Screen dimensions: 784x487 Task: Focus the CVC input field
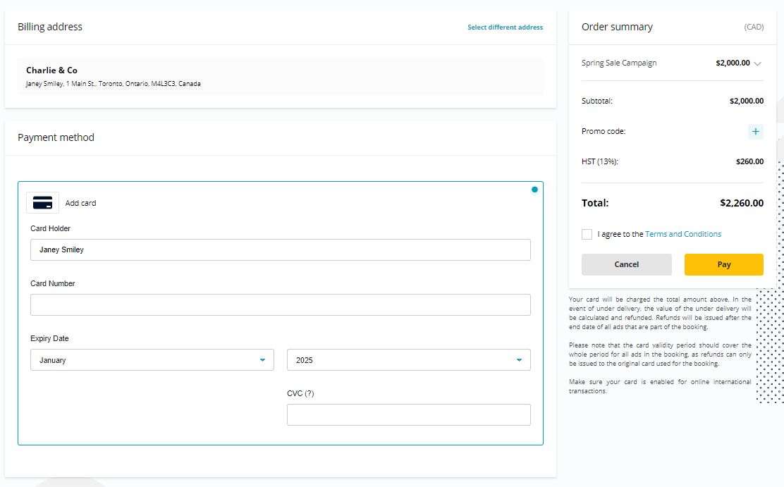pos(408,414)
